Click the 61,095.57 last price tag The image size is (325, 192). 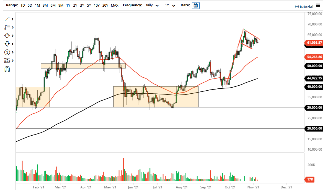click(x=314, y=43)
